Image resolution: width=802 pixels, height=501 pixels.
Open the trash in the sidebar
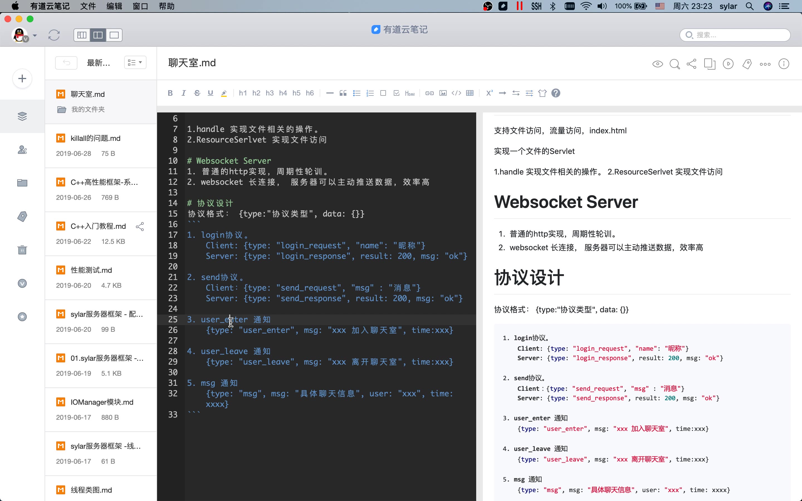(x=22, y=250)
